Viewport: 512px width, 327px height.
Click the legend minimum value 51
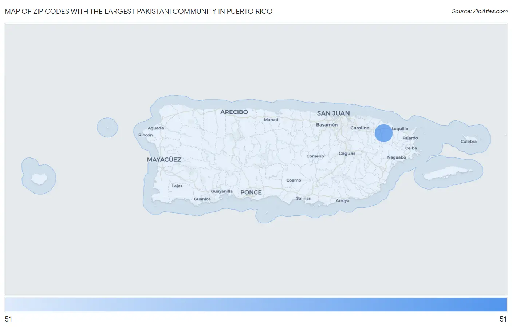pos(9,319)
